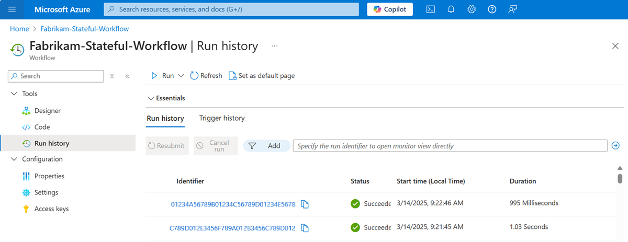This screenshot has width=628, height=242.
Task: Sort by the Identifier column header
Action: click(190, 181)
